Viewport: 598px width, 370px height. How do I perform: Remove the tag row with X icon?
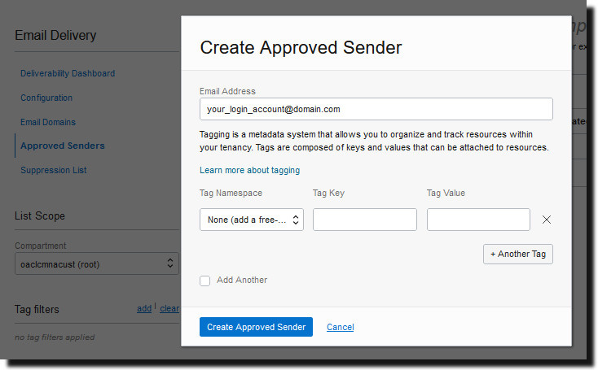(546, 220)
